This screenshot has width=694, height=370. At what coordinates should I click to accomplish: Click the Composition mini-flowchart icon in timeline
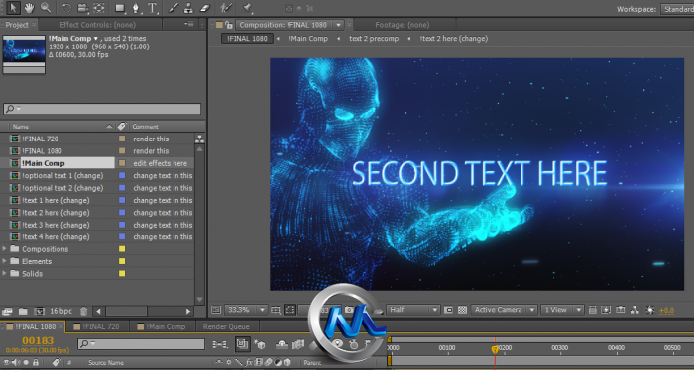(x=220, y=344)
